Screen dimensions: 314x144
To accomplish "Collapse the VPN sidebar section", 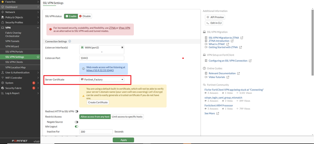I will click(x=38, y=28).
